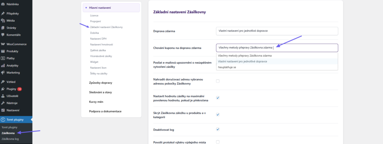The width and height of the screenshot is (383, 144).
Task: Choose the Neuplatňuje se option
Action: tap(277, 67)
